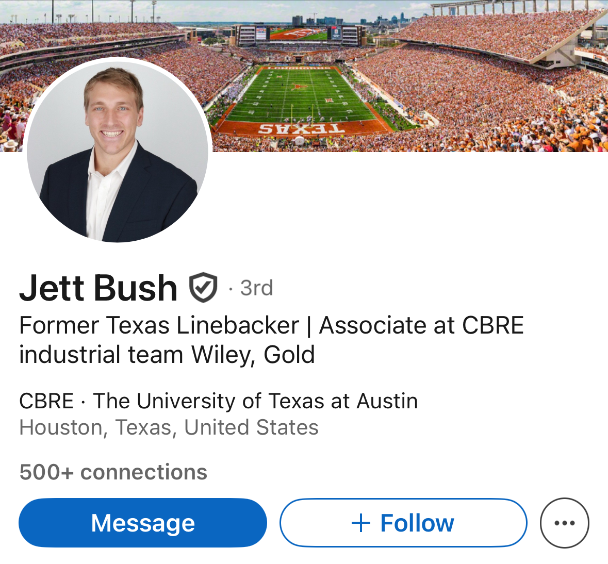The width and height of the screenshot is (608, 564).
Task: Click the TEXAS end zone in the banner
Action: pyautogui.click(x=300, y=128)
